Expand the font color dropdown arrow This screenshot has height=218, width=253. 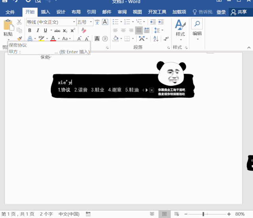pyautogui.click(x=59, y=39)
